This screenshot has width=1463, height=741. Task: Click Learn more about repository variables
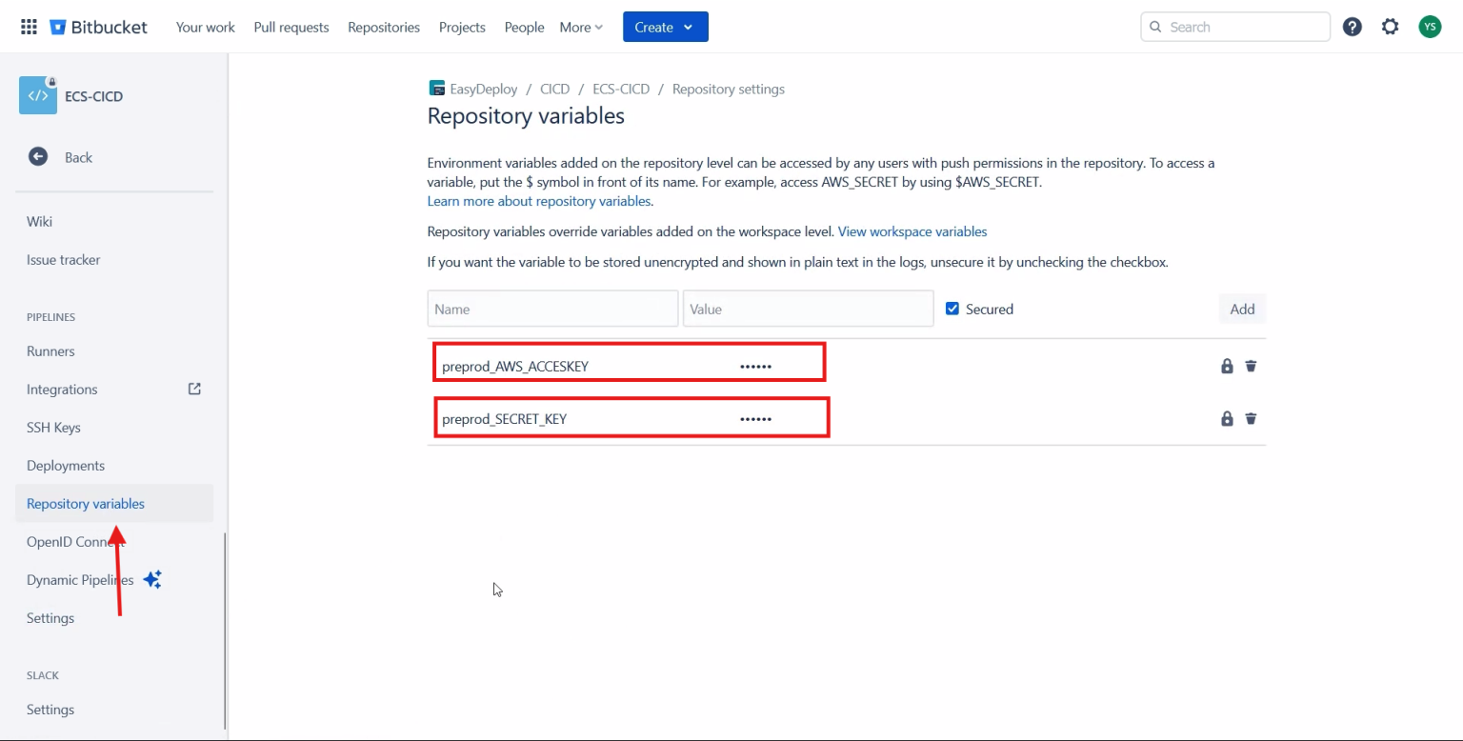coord(538,201)
